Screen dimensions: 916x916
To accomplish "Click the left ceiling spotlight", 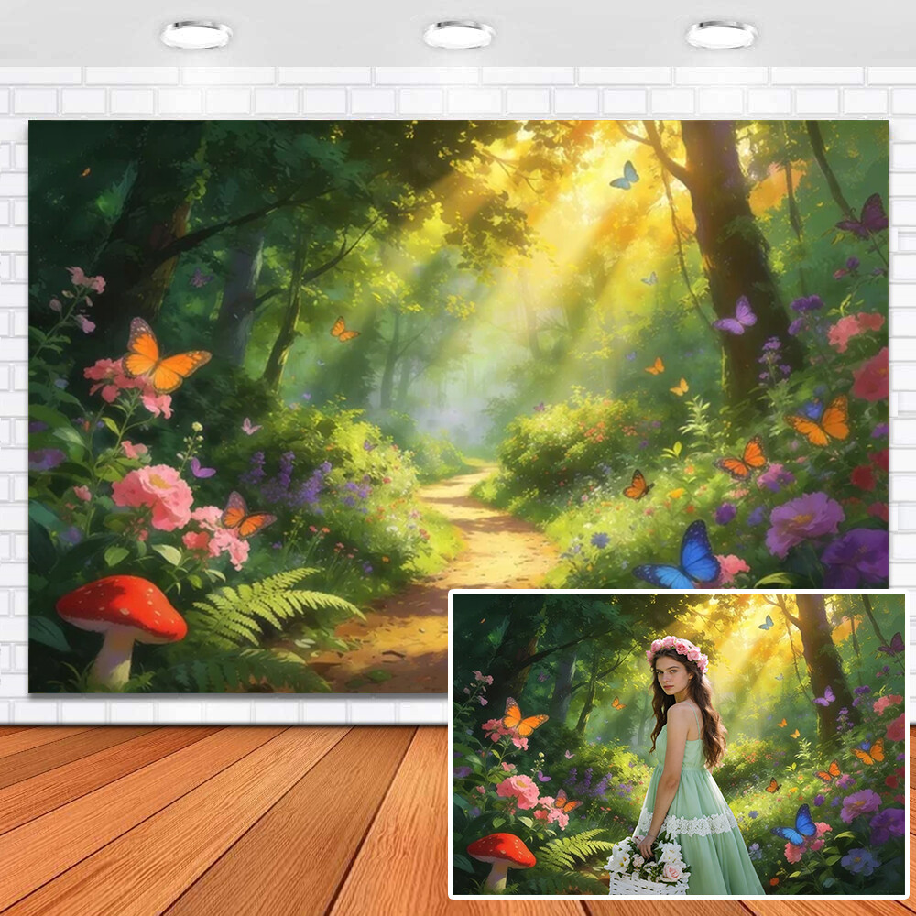I will pos(196,35).
